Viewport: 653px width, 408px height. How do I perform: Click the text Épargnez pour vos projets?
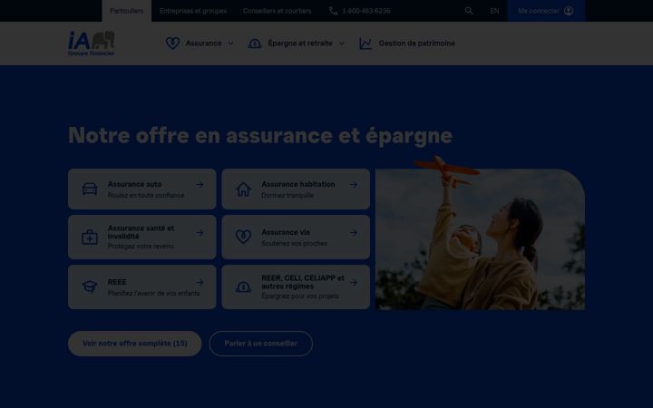(x=300, y=296)
